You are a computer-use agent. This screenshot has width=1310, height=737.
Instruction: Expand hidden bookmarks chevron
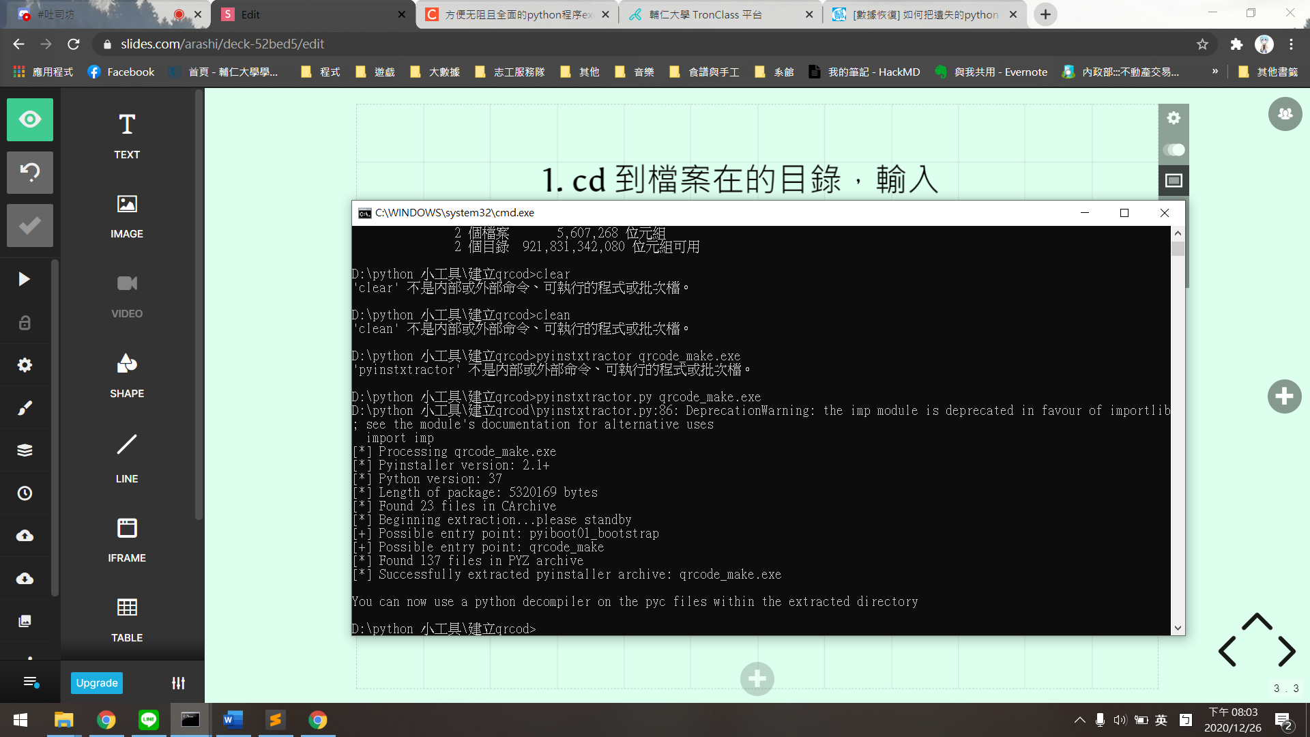(x=1215, y=72)
